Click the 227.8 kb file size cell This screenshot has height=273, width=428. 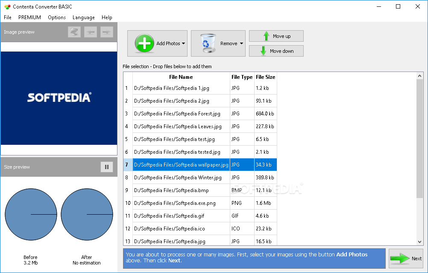[x=266, y=126]
